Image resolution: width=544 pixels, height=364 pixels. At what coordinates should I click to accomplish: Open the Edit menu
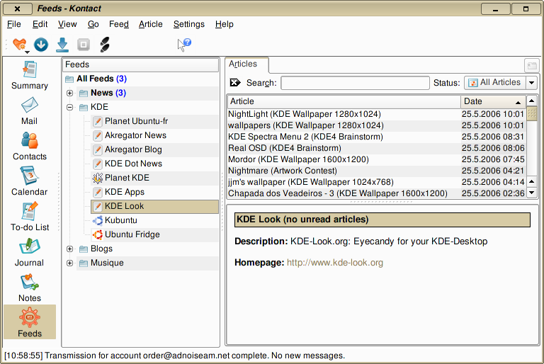pyautogui.click(x=40, y=24)
